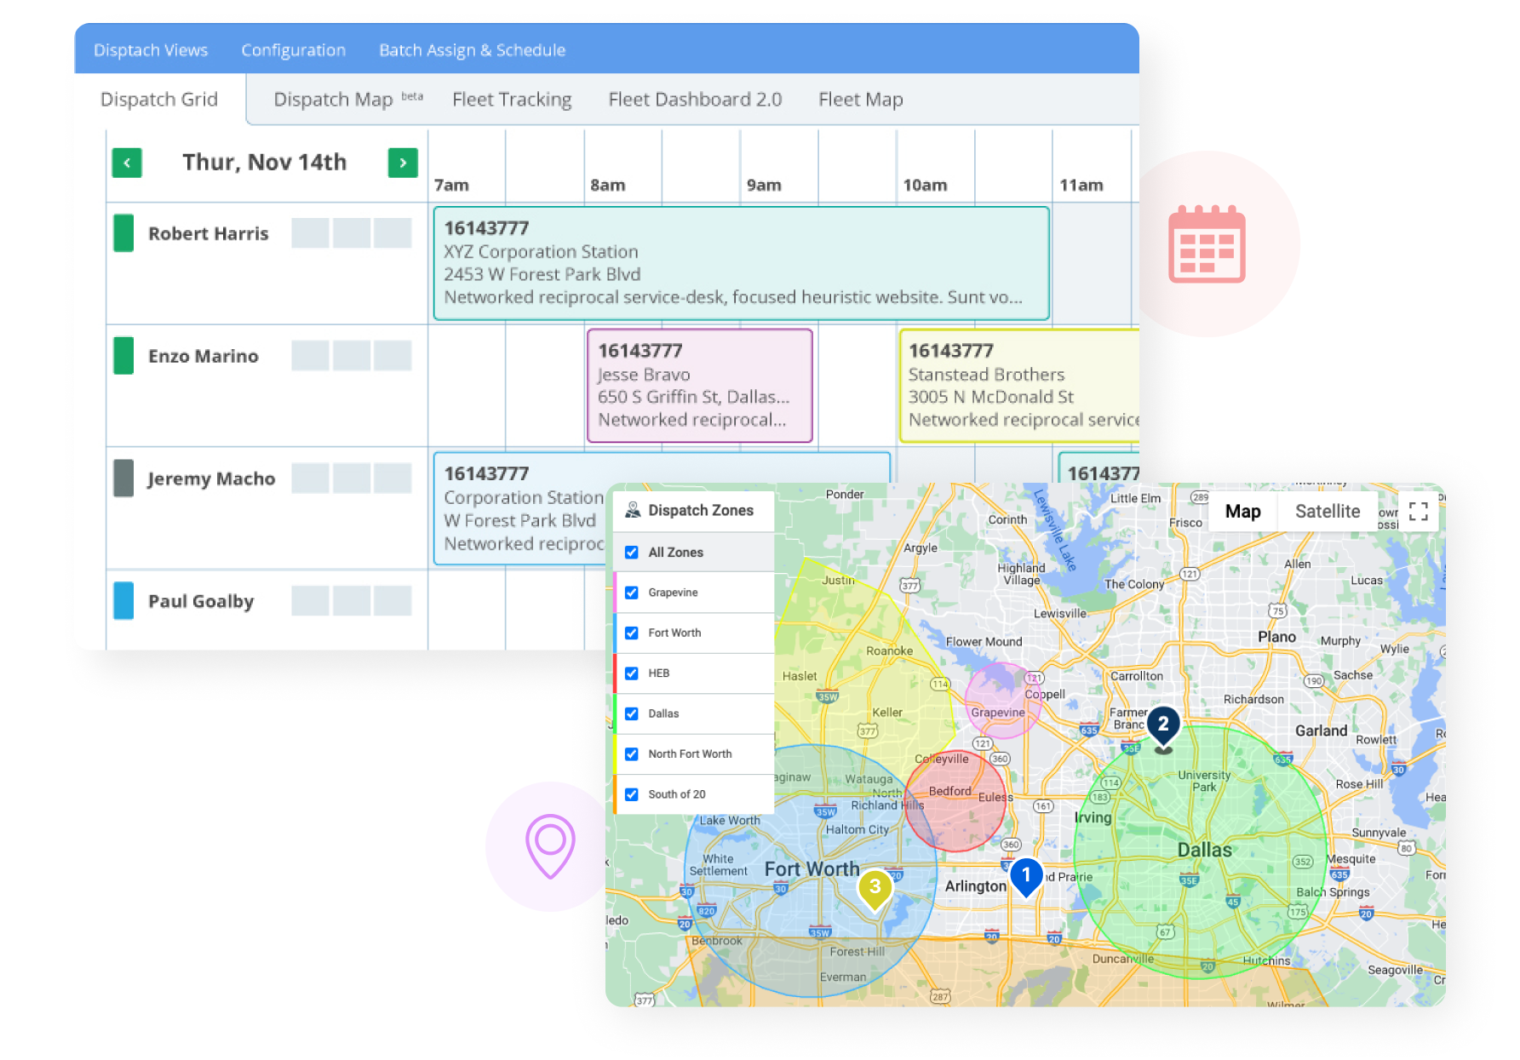The width and height of the screenshot is (1520, 1060).
Task: Click the fullscreen map icon
Action: 1418,511
